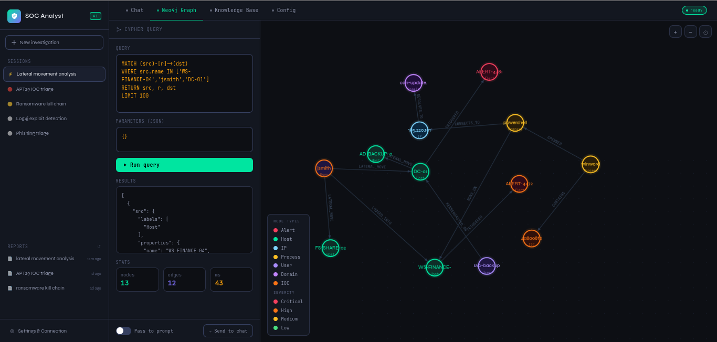The width and height of the screenshot is (717, 342).
Task: Select the cdn-update domain node
Action: coord(414,83)
